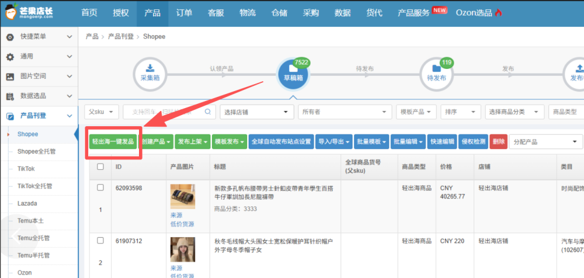Check the box for product 61907312
Viewport: 584px width, 278px height.
tap(100, 241)
